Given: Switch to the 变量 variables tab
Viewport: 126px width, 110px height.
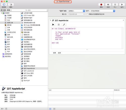Looking at the screenshot, I should click(x=8, y=10).
